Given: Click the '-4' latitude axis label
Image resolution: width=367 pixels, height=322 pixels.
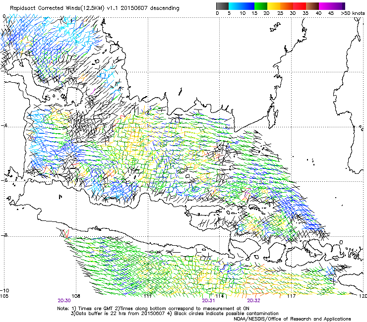Looking at the screenshot, I should 4,125.
